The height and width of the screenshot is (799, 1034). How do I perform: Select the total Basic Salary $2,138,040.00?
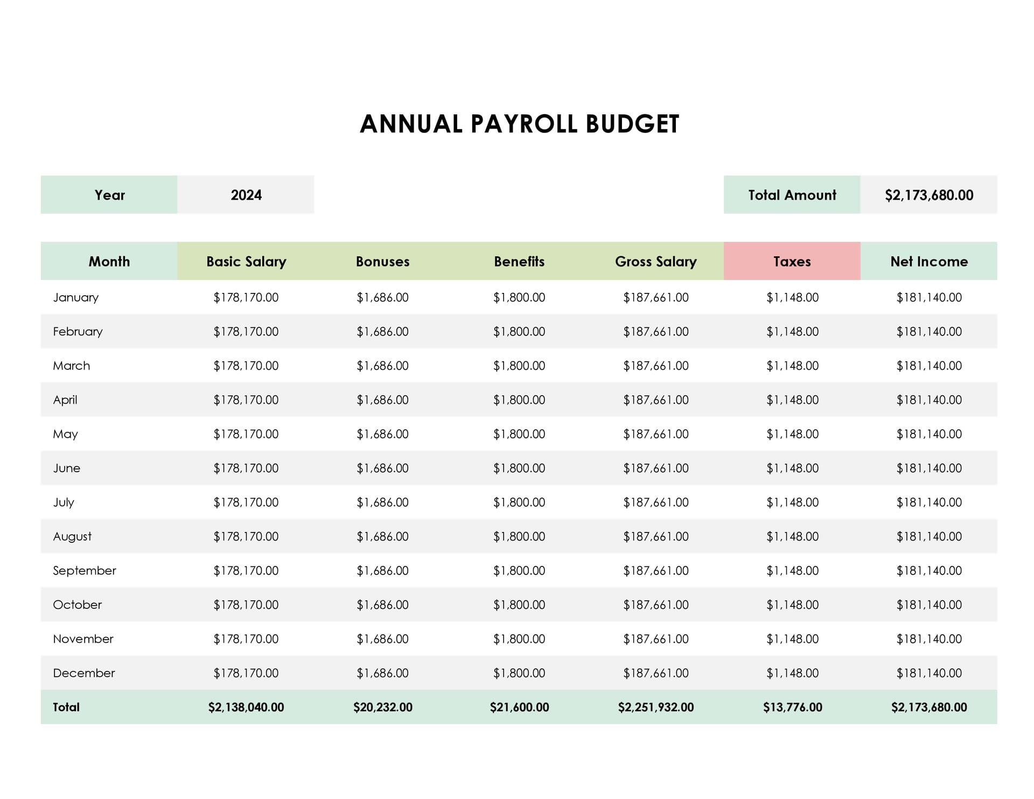[x=246, y=707]
